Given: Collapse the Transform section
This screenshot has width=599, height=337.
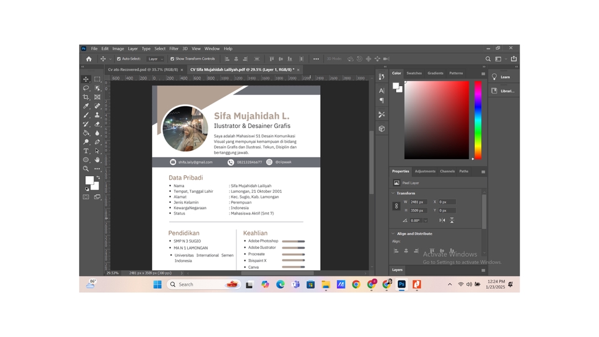Looking at the screenshot, I should [x=393, y=193].
